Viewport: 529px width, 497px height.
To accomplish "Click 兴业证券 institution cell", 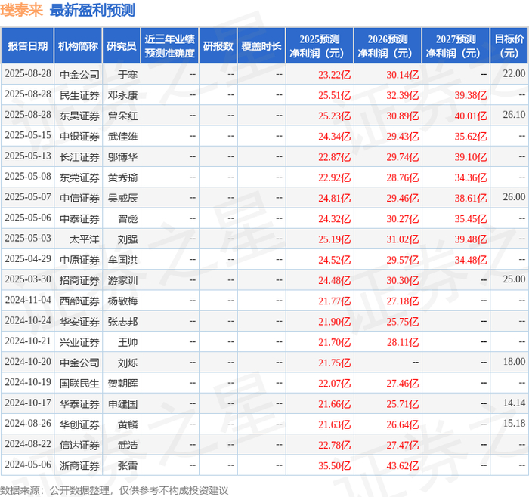I will coord(79,342).
